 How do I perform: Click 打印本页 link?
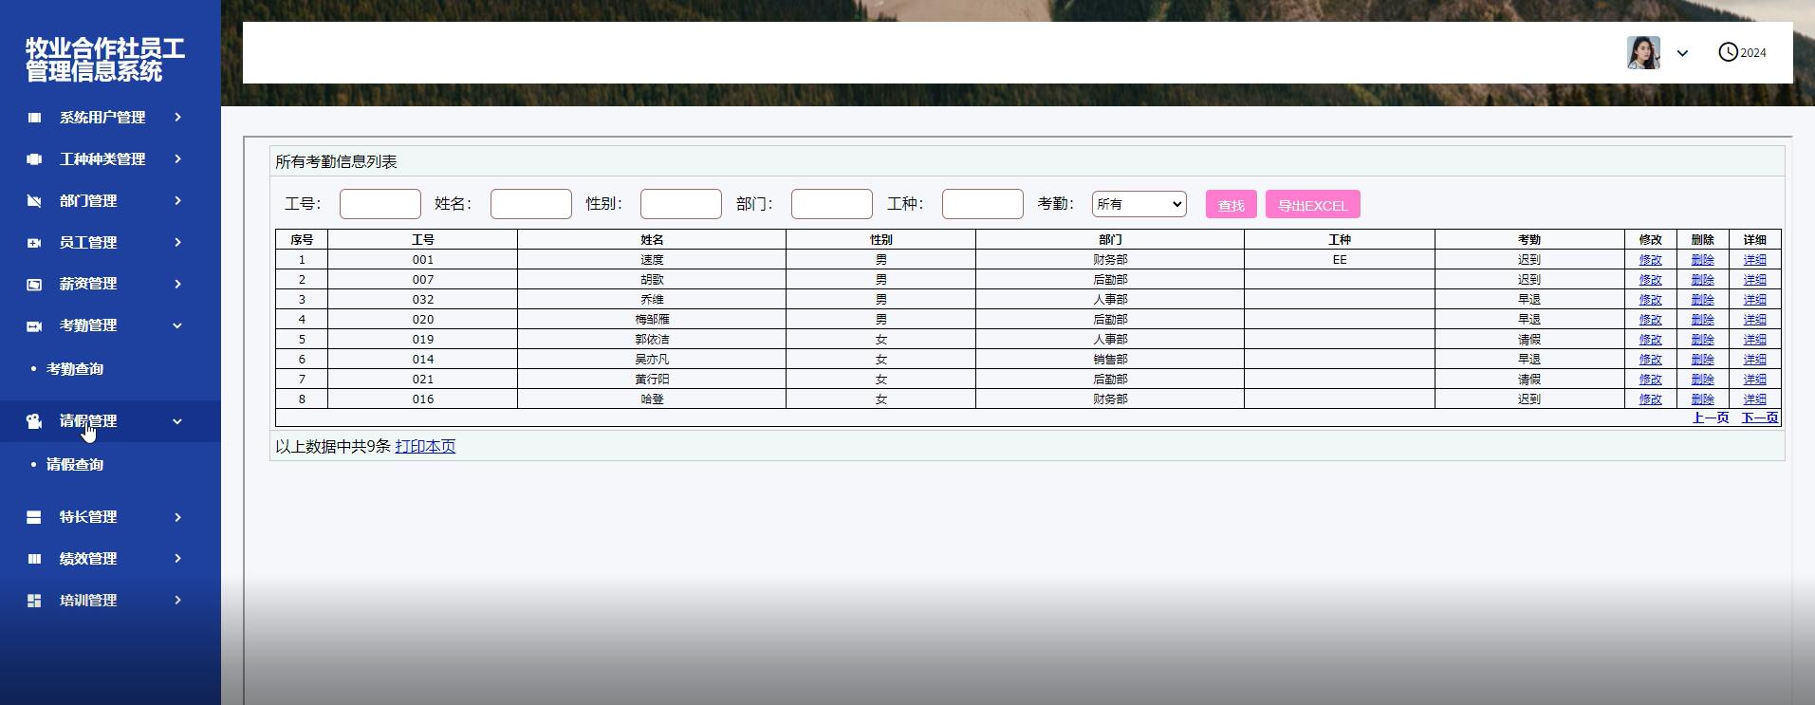tap(425, 446)
